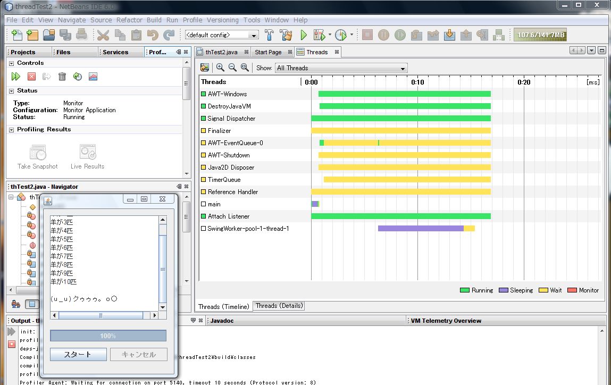
Task: Collapse the Profiling Results section
Action: click(11, 130)
